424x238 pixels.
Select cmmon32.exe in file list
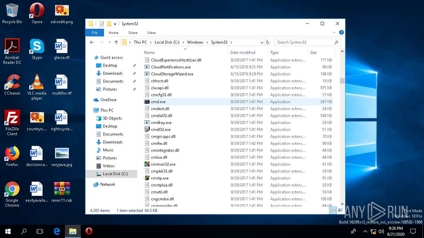point(238,164)
